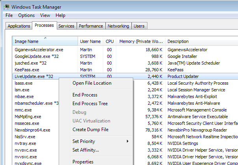Click the Google Installer description cell

point(182,56)
